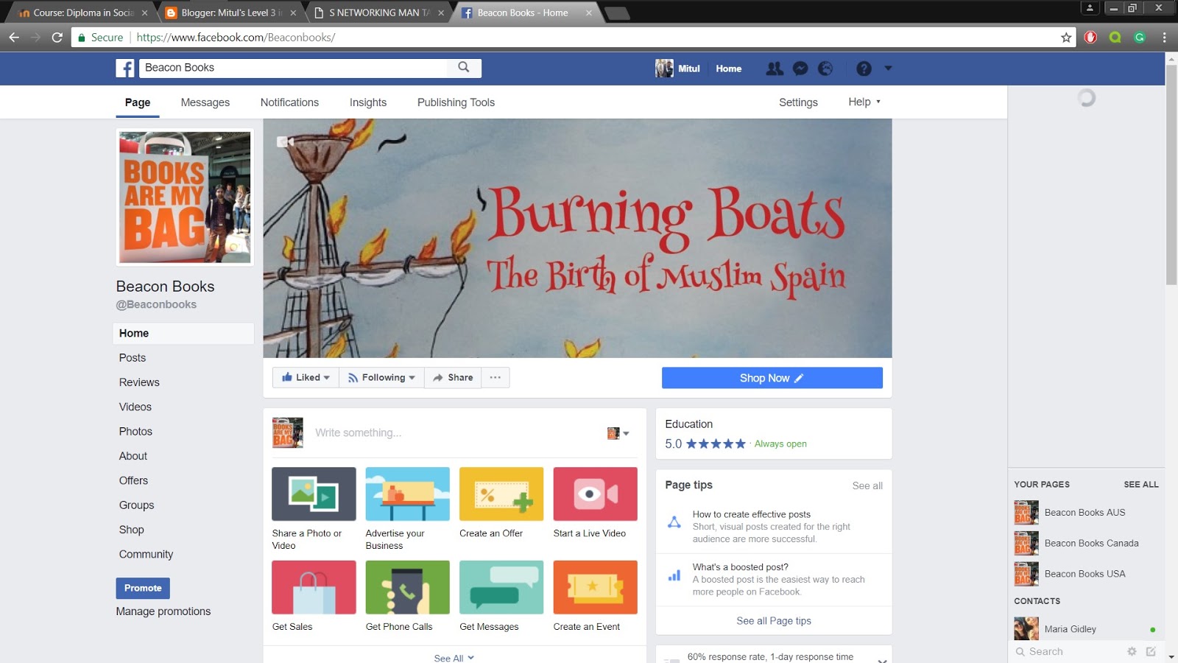Click the Advertise your Business tile

click(x=407, y=508)
